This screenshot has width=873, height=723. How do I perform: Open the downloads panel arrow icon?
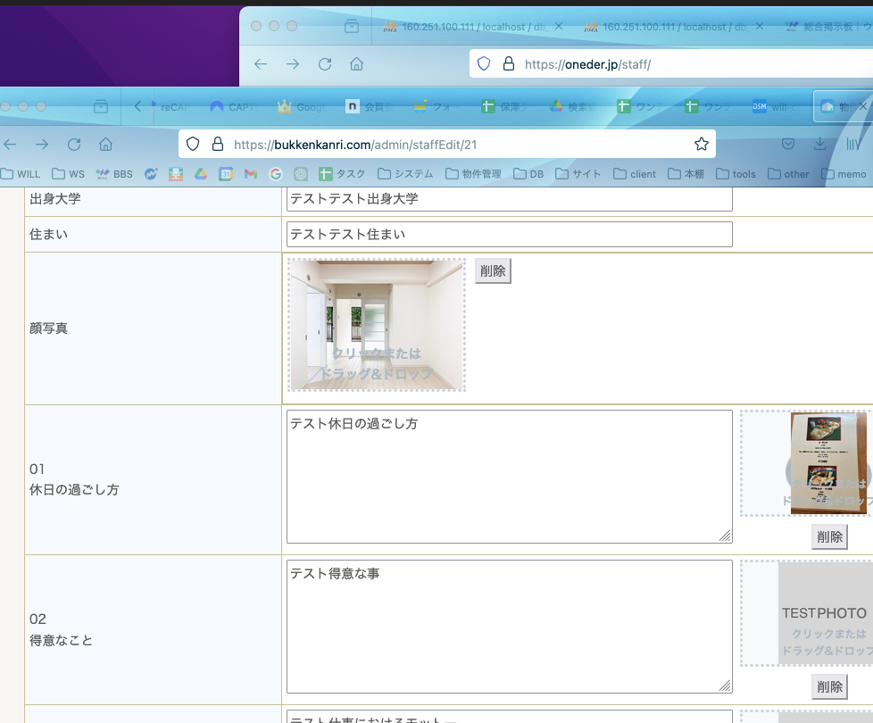tap(819, 145)
